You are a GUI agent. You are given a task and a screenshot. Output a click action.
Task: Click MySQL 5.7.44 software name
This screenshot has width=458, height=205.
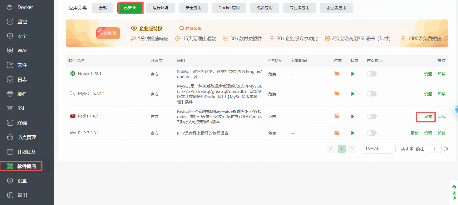(x=91, y=93)
